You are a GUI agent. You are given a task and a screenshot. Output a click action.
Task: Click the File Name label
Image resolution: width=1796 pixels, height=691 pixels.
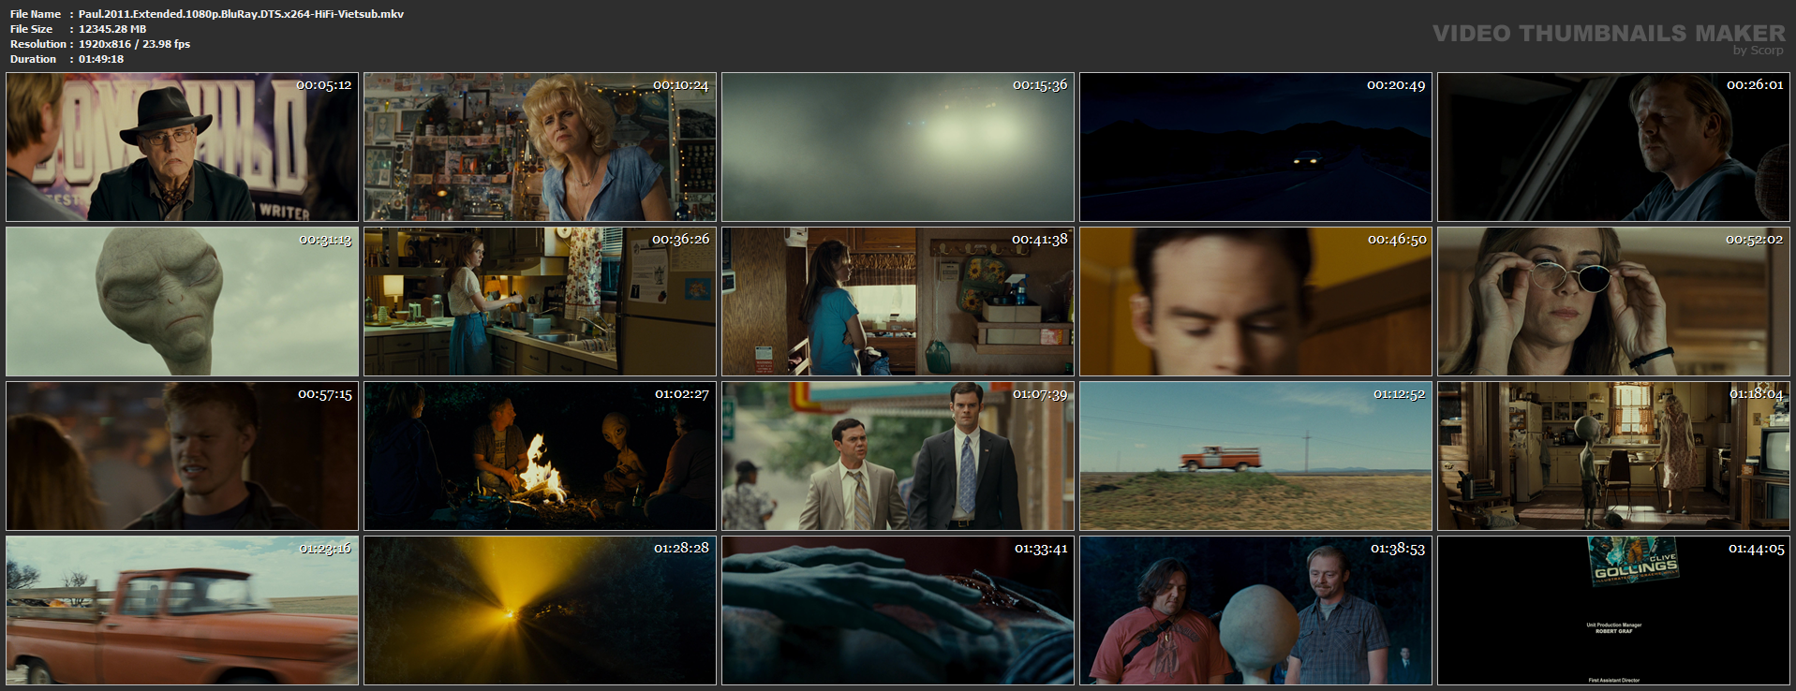tap(36, 14)
